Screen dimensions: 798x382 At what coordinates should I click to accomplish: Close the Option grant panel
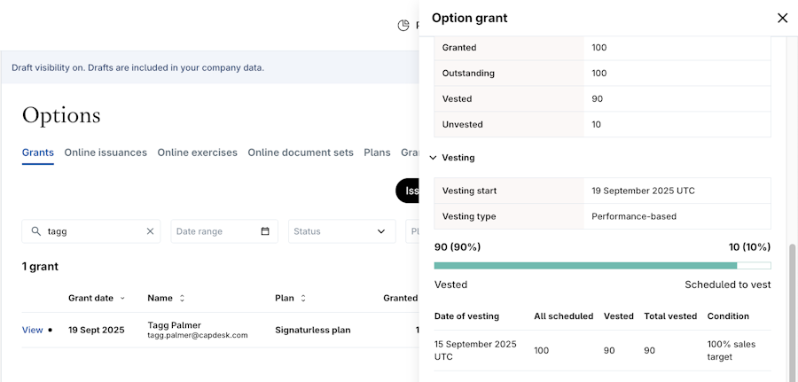[782, 18]
